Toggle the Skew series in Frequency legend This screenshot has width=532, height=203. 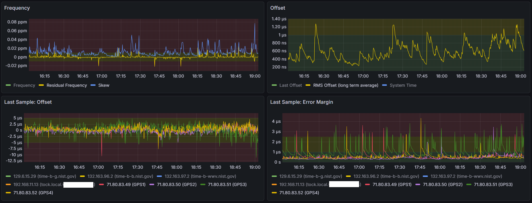pos(104,85)
